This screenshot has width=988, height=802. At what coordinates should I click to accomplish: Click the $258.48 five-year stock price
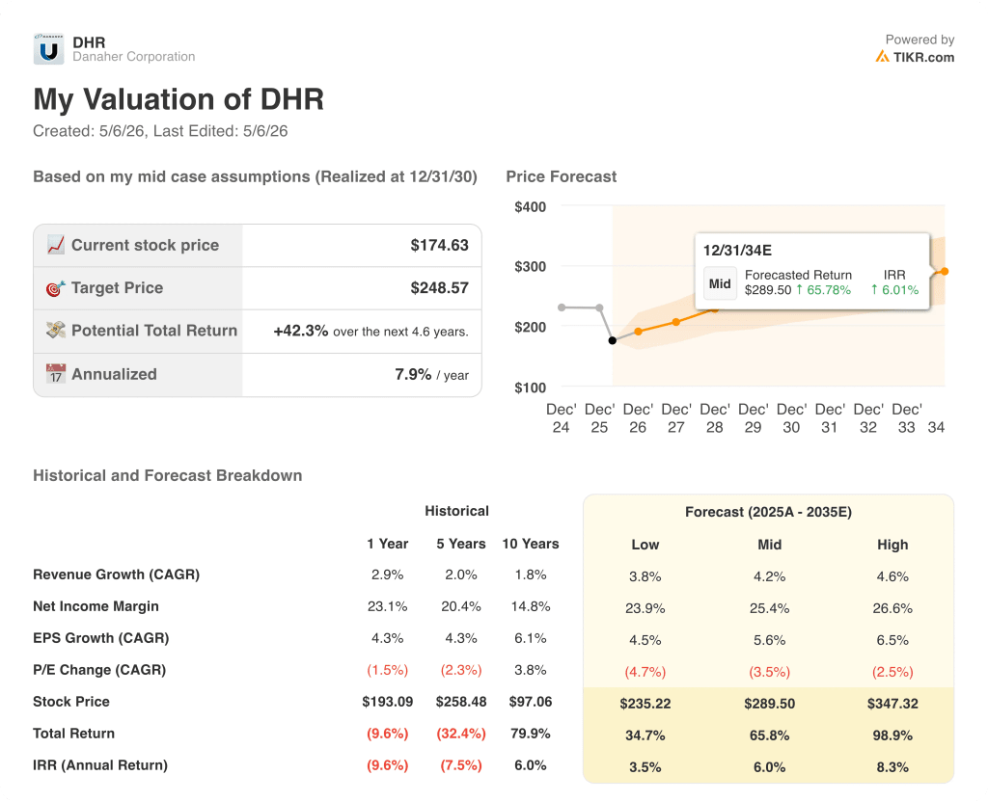(x=461, y=702)
